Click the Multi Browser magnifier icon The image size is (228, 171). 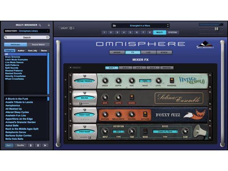click(40, 25)
